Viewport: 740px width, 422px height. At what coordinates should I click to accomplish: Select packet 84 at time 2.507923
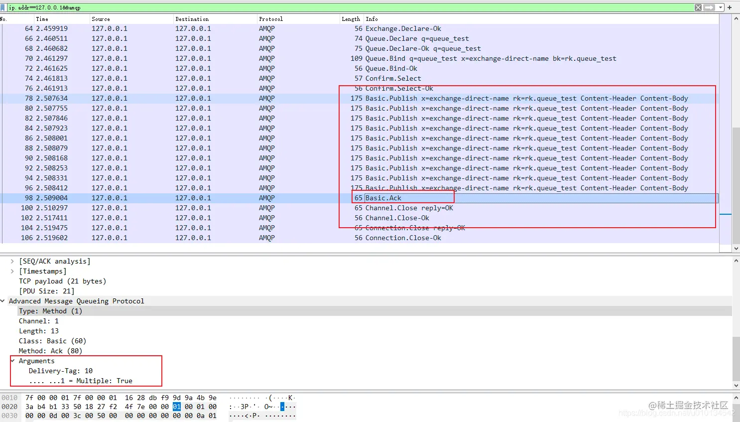pos(360,129)
